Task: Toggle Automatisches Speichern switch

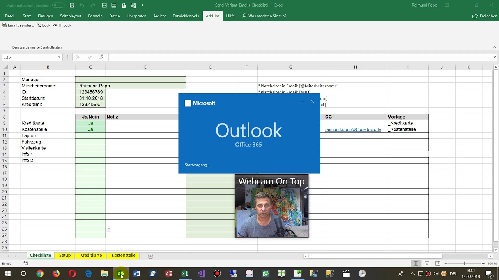Action: [x=58, y=5]
